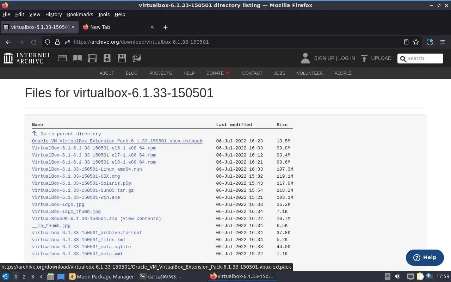Download the el6 x86_64 rpm file
Viewport: 451px width, 282px height.
pyautogui.click(x=94, y=148)
